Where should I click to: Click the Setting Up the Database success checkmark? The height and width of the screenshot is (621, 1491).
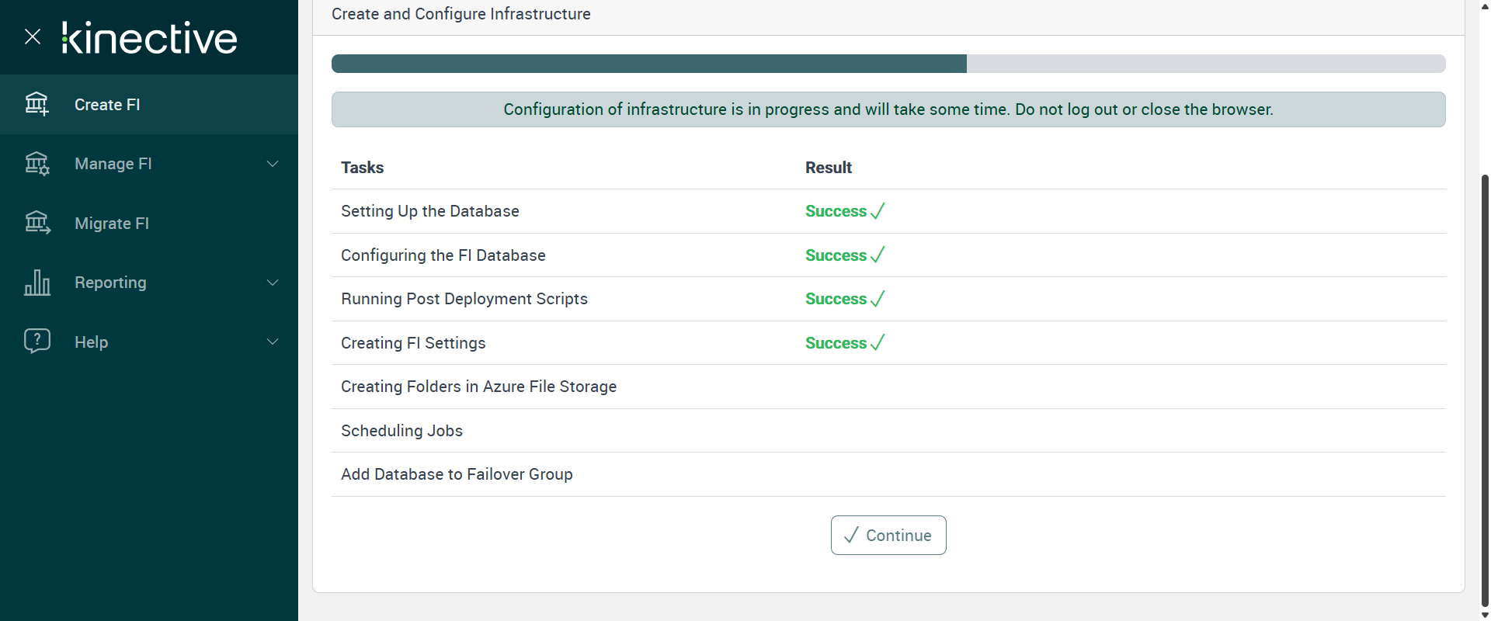coord(878,211)
